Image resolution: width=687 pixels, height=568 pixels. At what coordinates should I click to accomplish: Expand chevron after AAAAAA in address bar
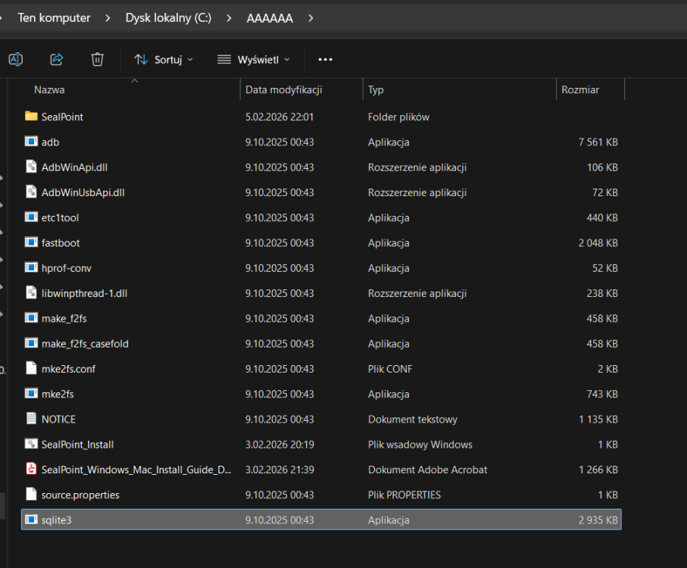pos(311,17)
